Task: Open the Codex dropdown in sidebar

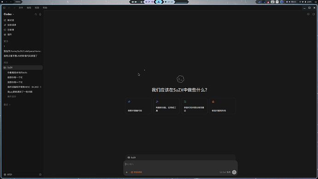Action: coord(9,14)
